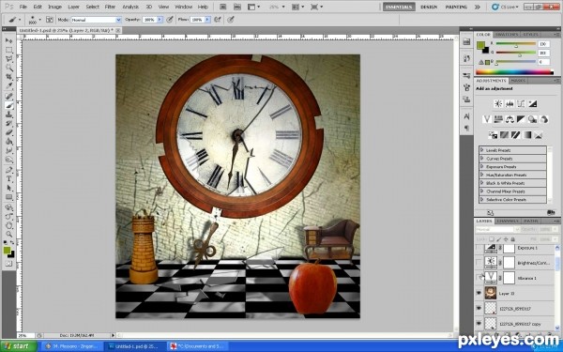Image resolution: width=563 pixels, height=352 pixels.
Task: Select the Clone Stamp tool
Action: click(x=9, y=115)
